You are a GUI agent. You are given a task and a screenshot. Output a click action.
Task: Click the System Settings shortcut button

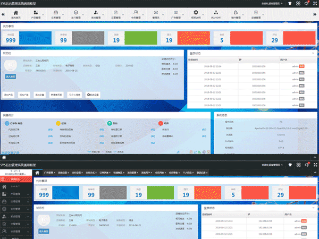point(93,94)
